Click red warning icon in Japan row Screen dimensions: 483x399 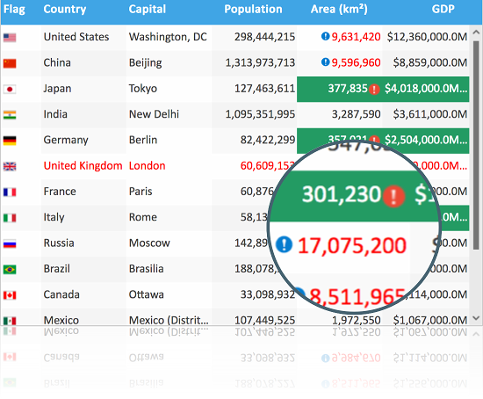tap(374, 90)
